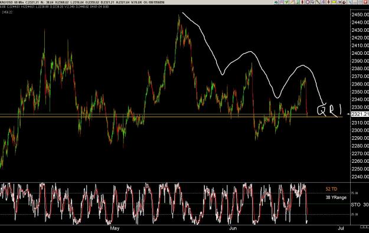Screen dimensions: 369x233
Task: Click the 2270.00 price axis label
Action: pos(360,153)
